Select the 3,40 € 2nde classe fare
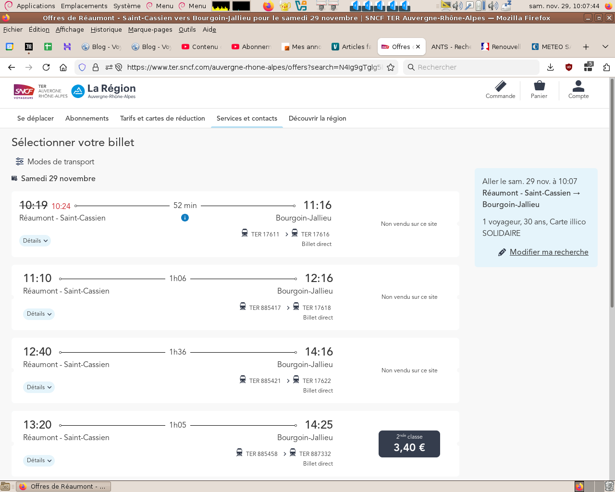615x492 pixels. pyautogui.click(x=409, y=443)
